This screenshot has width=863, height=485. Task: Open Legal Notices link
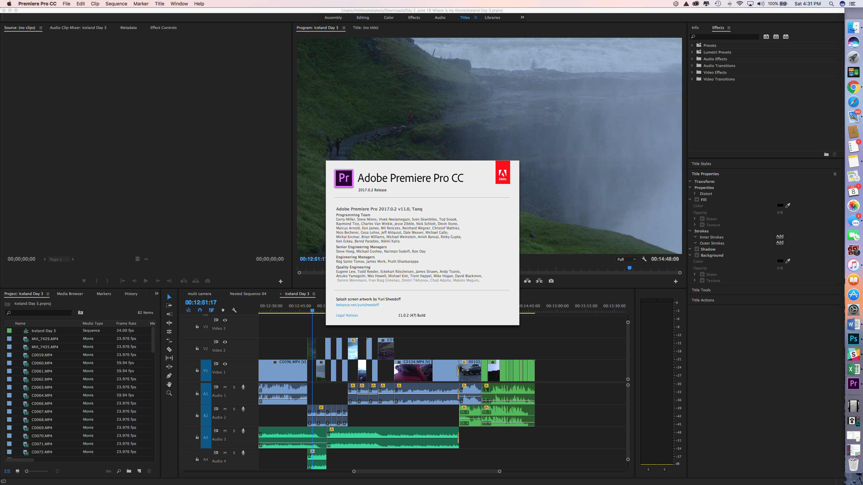[x=347, y=315]
